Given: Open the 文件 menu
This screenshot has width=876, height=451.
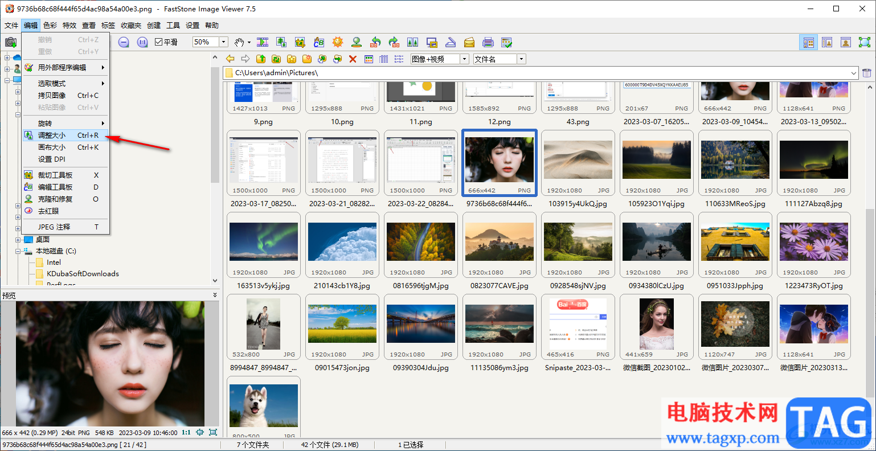Looking at the screenshot, I should pyautogui.click(x=11, y=25).
